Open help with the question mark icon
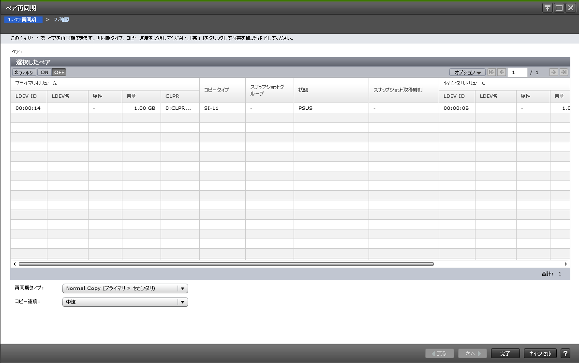This screenshot has height=363, width=579. tap(565, 353)
